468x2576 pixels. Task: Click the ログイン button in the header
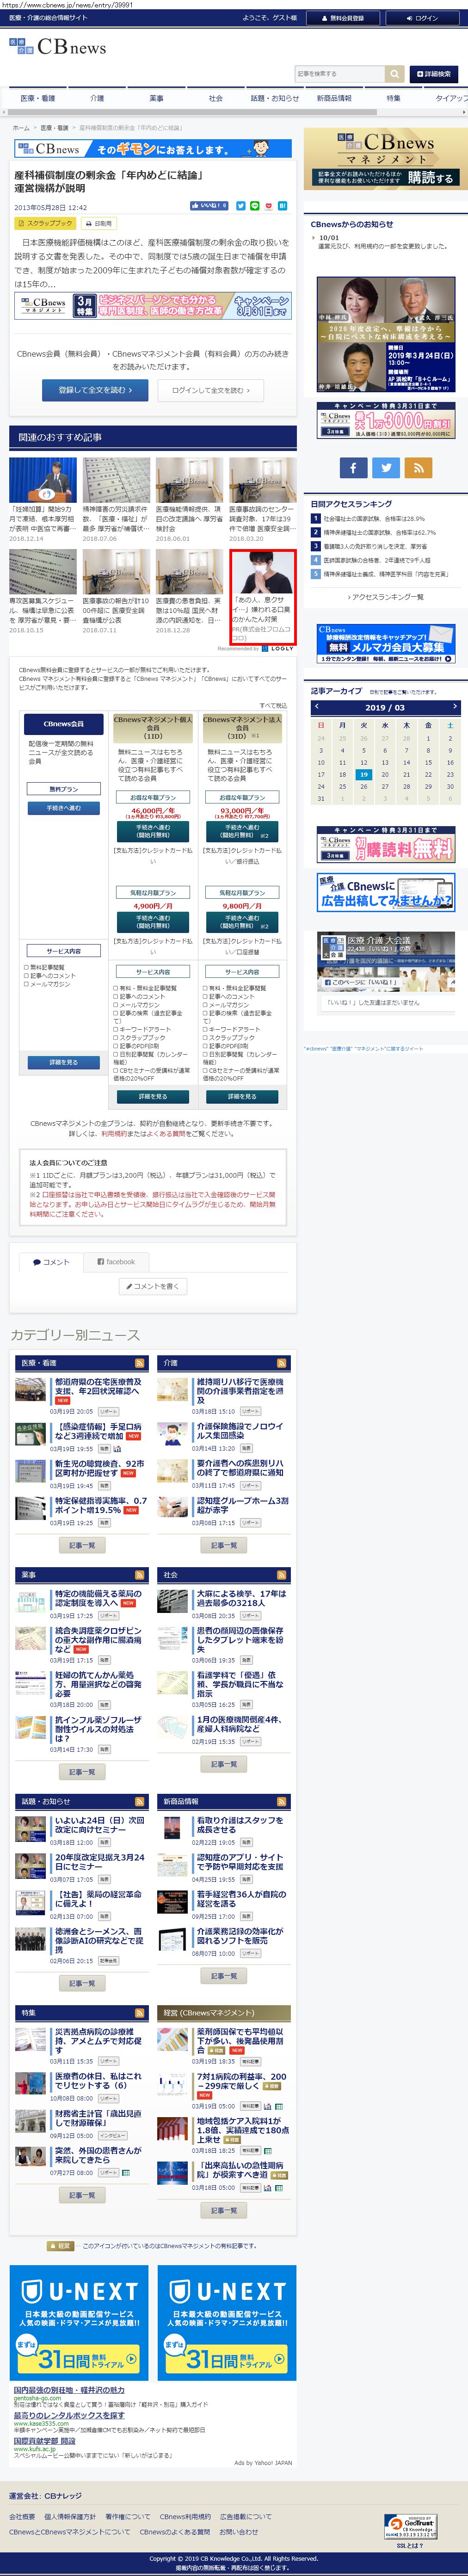point(423,18)
